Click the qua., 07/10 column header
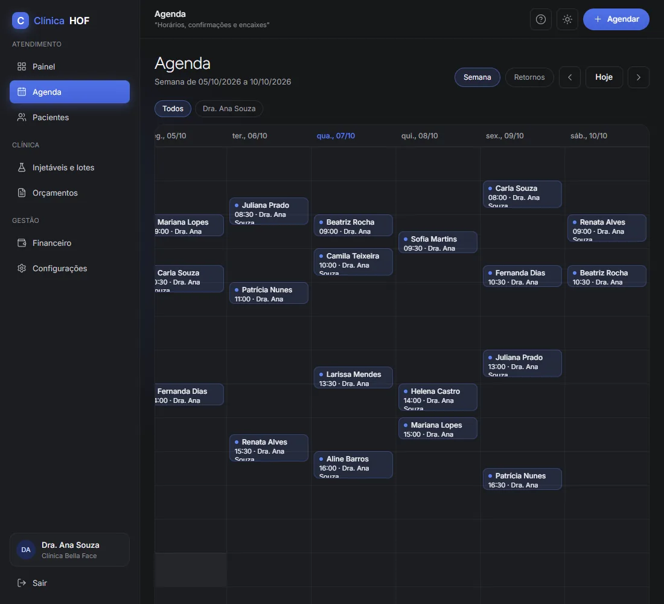This screenshot has width=664, height=604. (x=336, y=136)
